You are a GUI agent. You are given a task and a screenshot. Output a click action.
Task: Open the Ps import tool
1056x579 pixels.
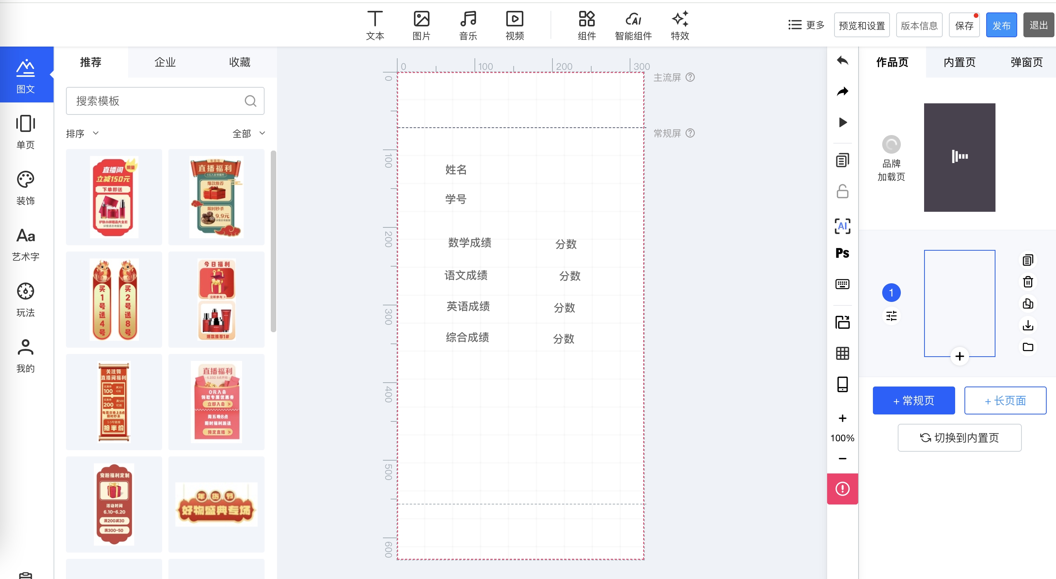(x=842, y=253)
